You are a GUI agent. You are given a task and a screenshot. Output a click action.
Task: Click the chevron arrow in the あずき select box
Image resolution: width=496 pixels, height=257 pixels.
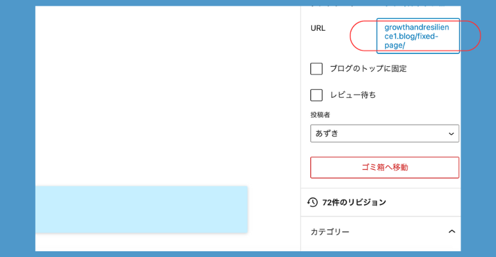coord(452,134)
